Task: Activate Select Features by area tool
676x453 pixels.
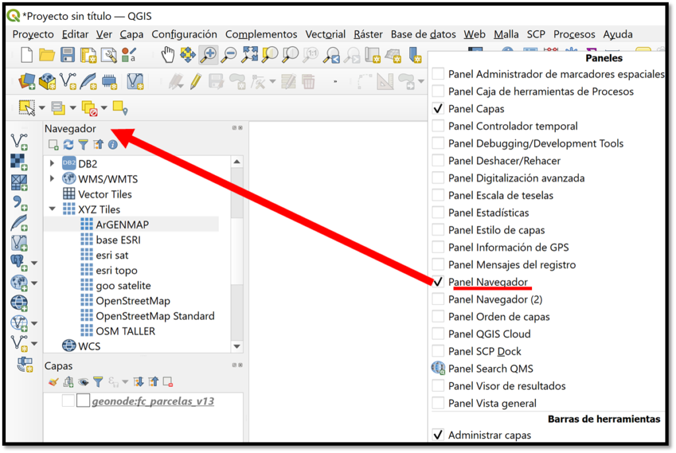Action: [26, 108]
